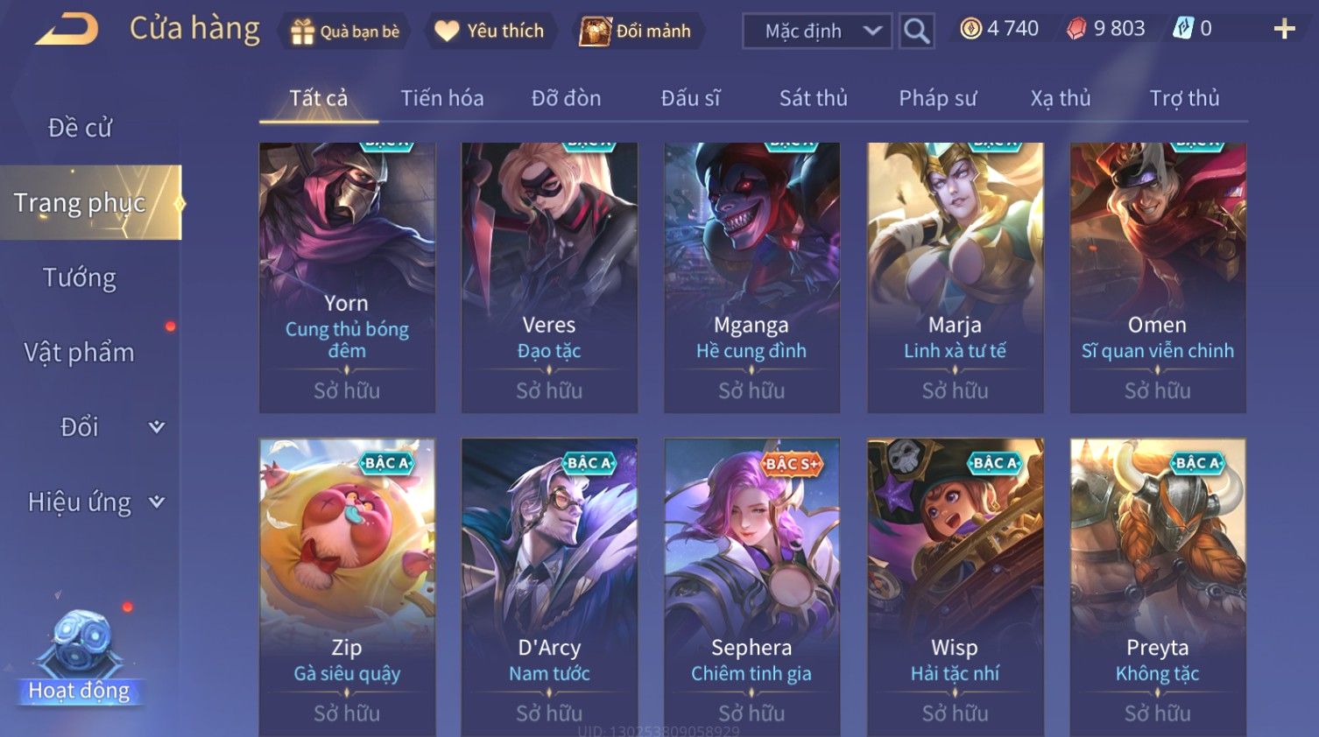Open the Vật phẩm sidebar menu
This screenshot has height=737, width=1319.
[x=80, y=352]
